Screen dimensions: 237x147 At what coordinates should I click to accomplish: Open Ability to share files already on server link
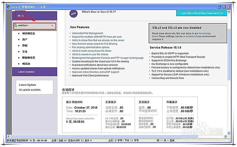pyautogui.click(x=98, y=40)
